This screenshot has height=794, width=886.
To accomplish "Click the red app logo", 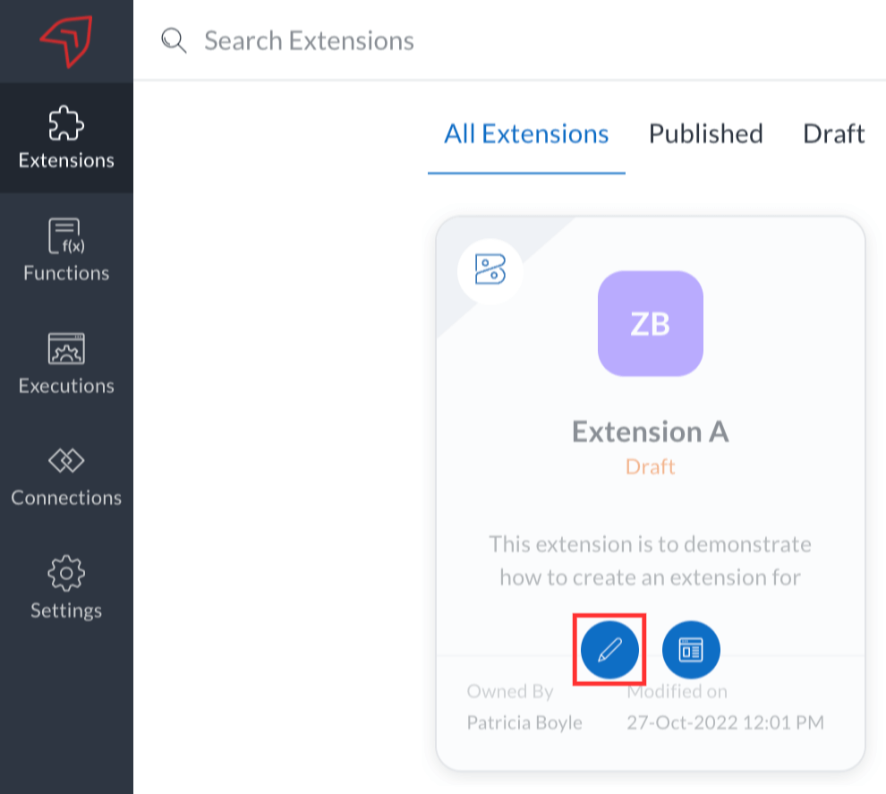I will click(66, 39).
